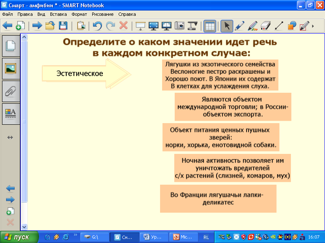Show the screen shade
Viewport: 325px width, 243px height.
[x=140, y=26]
